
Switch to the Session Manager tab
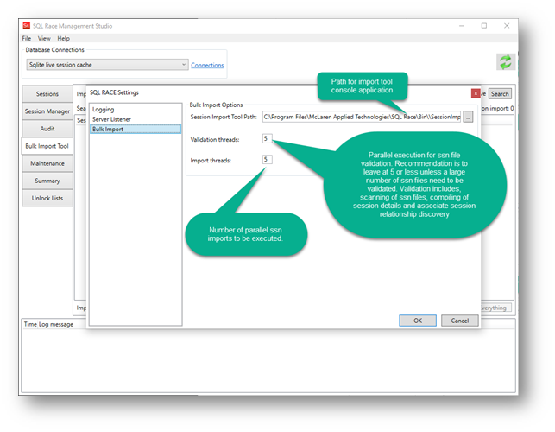click(x=47, y=111)
